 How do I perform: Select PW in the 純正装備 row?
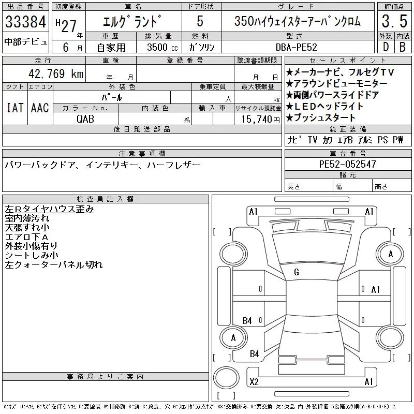(397, 140)
